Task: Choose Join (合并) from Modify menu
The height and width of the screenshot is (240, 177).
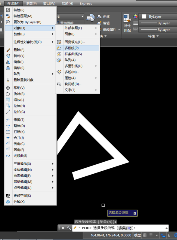Action: (30, 138)
